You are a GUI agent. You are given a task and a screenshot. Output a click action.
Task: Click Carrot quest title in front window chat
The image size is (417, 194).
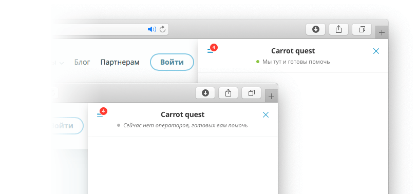point(183,114)
